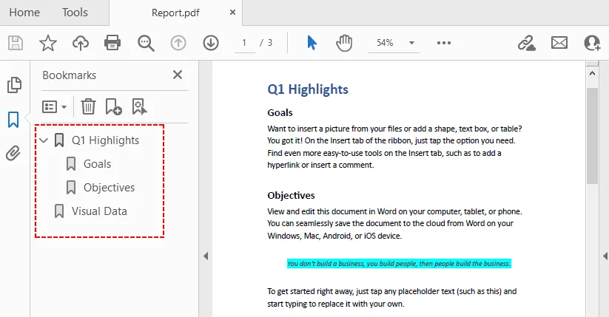Click the Save file icon
Image resolution: width=609 pixels, height=317 pixels.
click(x=16, y=43)
